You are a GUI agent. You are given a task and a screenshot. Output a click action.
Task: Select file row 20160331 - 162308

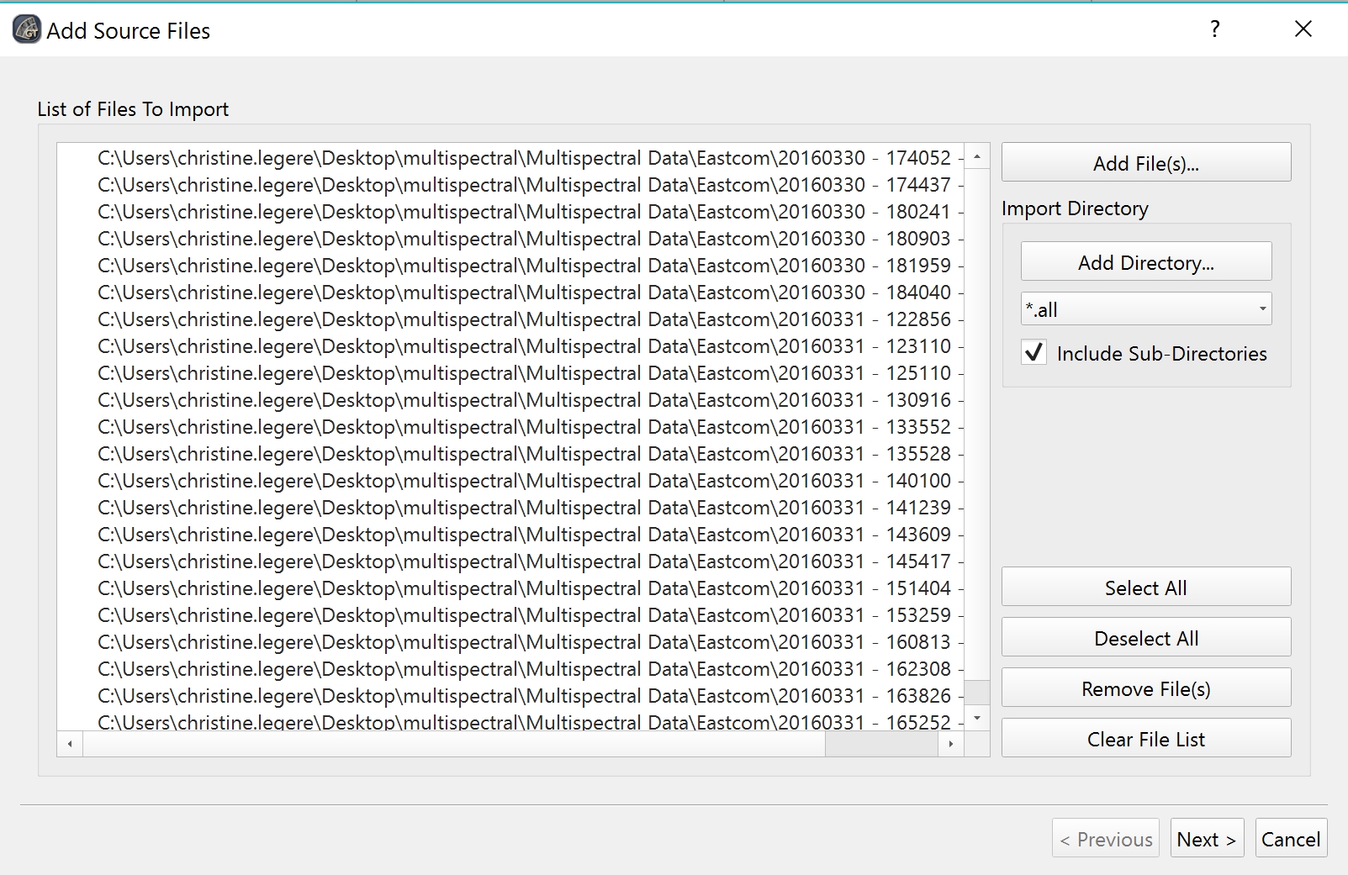coord(510,669)
